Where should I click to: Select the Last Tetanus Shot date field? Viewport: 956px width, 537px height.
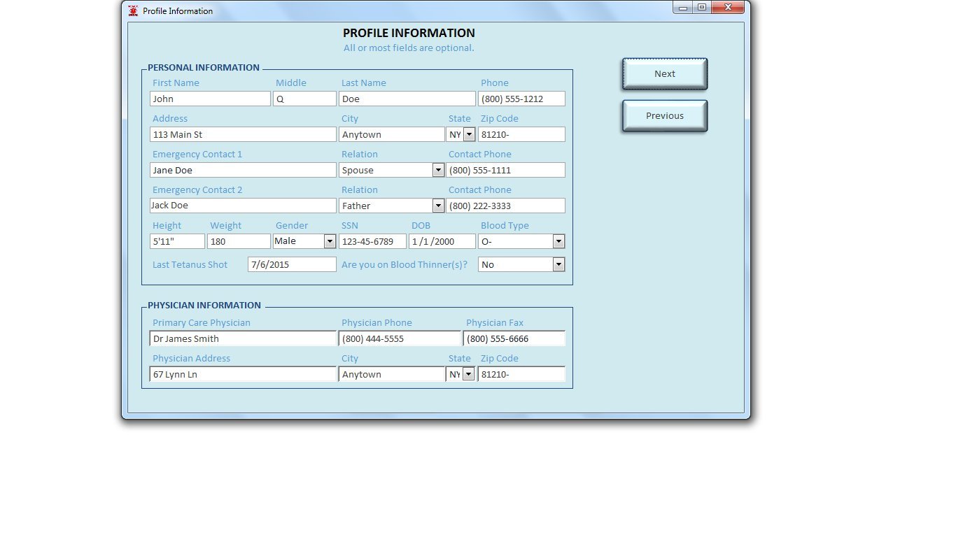(292, 264)
